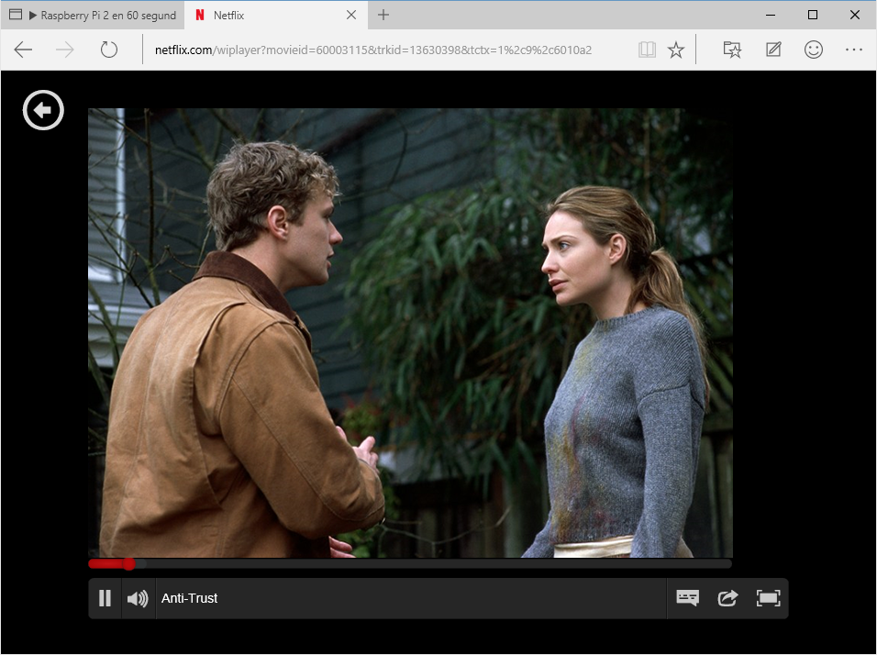The image size is (877, 655).
Task: Select the Netflix tab
Action: point(276,15)
